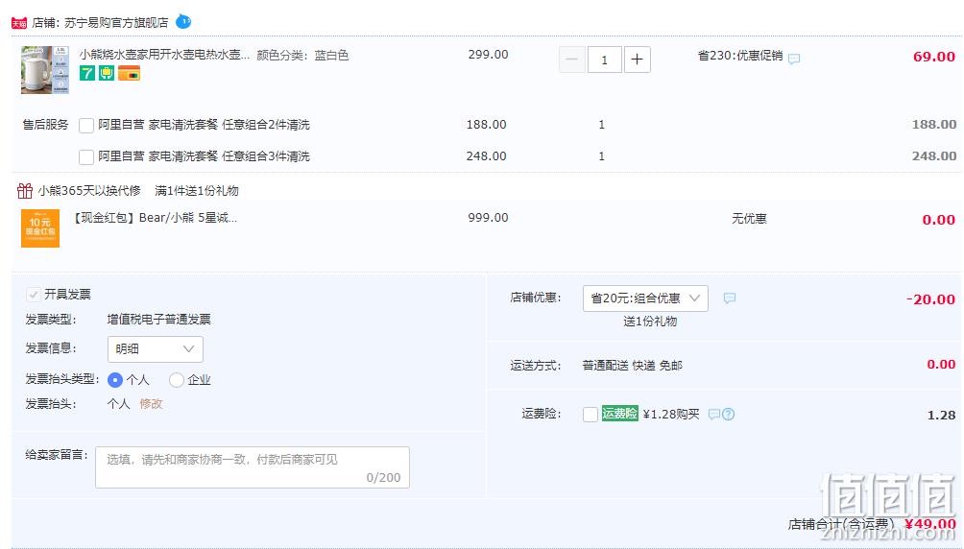Click the ¥1.28购买 text
This screenshot has height=549, width=964.
671,415
